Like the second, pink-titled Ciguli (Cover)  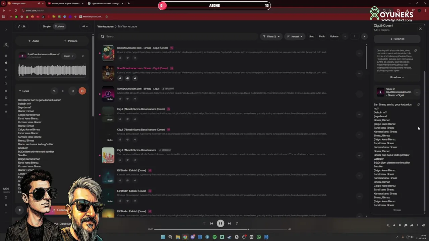[x=120, y=78]
